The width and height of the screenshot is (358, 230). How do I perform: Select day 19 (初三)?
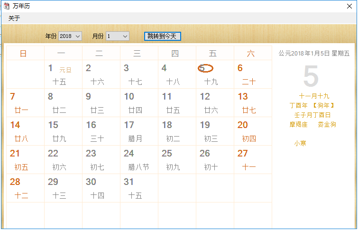pyautogui.click(x=215, y=131)
